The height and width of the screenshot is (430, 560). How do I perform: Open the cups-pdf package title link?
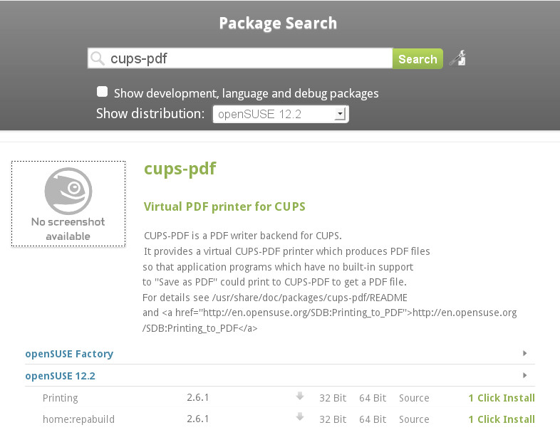tap(180, 169)
